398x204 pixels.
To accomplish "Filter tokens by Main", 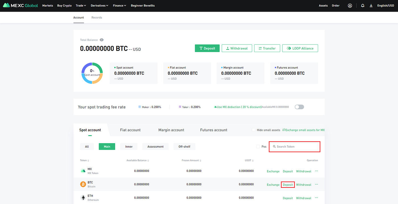I will pos(107,147).
